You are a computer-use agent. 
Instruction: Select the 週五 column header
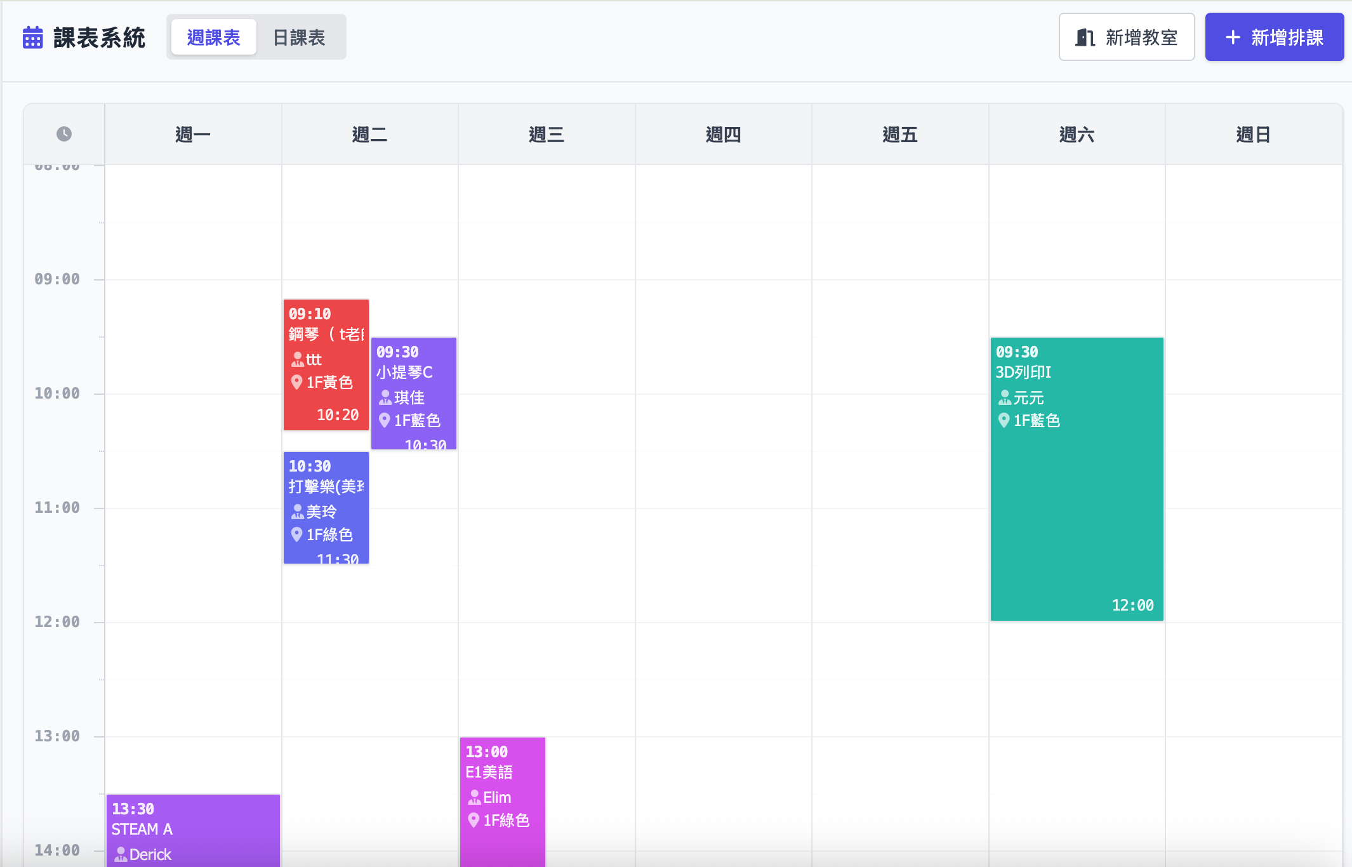pyautogui.click(x=900, y=135)
